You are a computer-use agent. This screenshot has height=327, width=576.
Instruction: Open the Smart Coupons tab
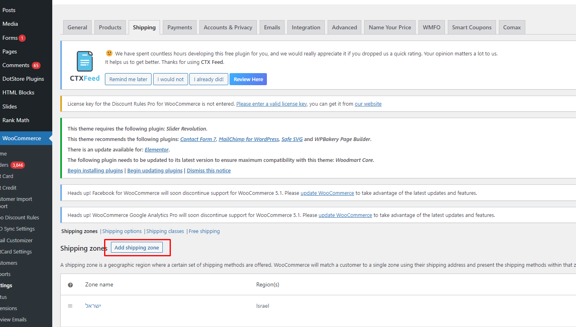471,27
